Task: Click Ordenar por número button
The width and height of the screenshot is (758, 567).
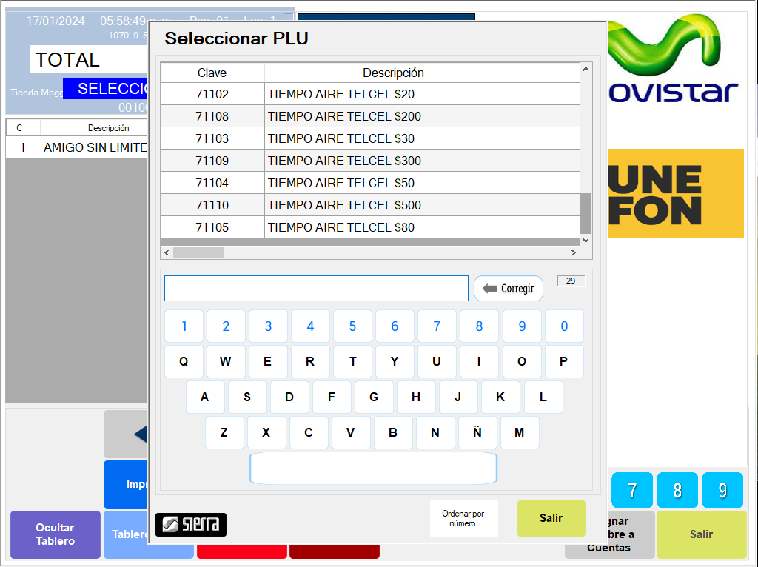Action: tap(463, 518)
